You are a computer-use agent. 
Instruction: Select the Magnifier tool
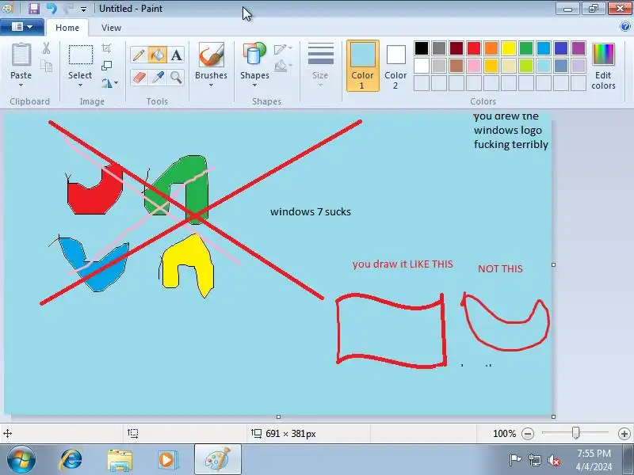pos(176,77)
